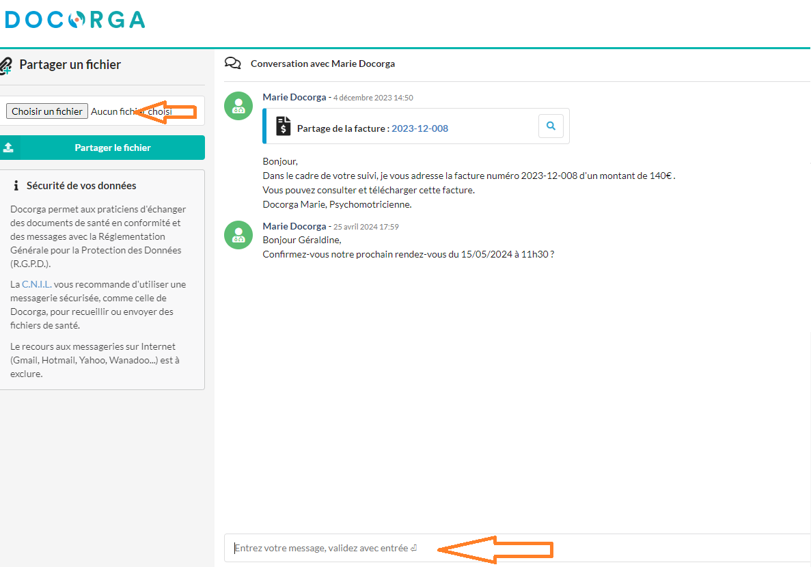Click the Docorga logo
Viewport: 811px width, 567px height.
pos(74,19)
